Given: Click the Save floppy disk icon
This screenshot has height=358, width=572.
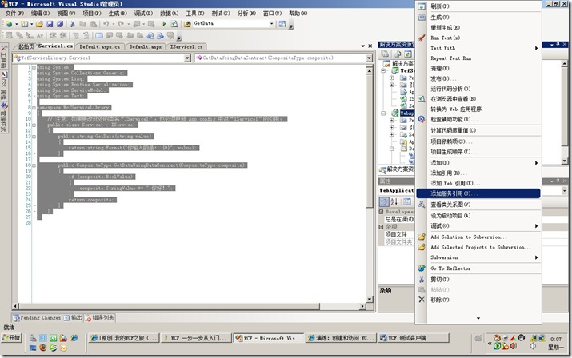Looking at the screenshot, I should (50, 24).
